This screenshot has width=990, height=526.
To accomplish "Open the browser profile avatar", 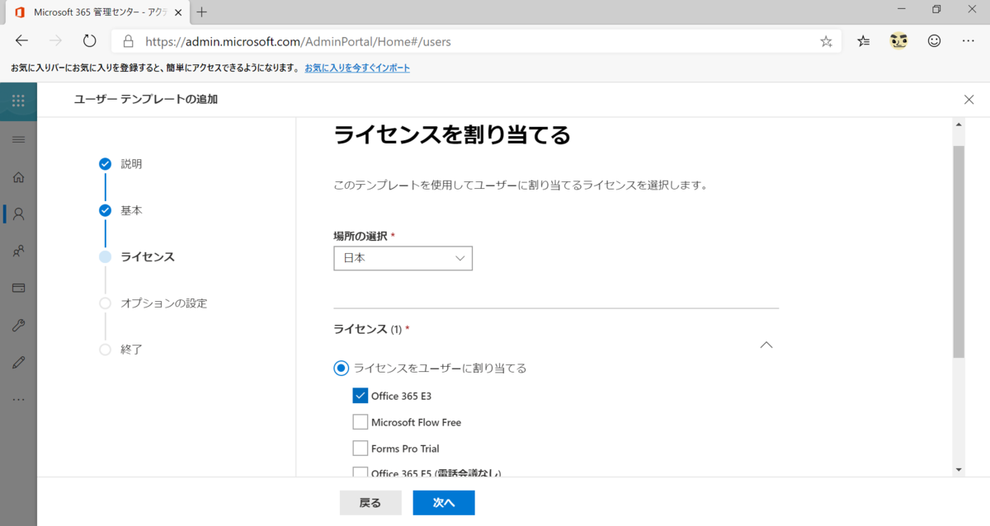I will (x=898, y=40).
